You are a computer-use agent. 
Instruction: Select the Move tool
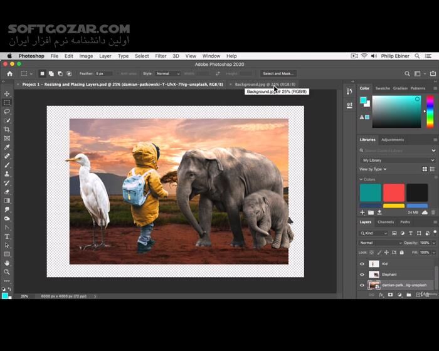point(7,94)
